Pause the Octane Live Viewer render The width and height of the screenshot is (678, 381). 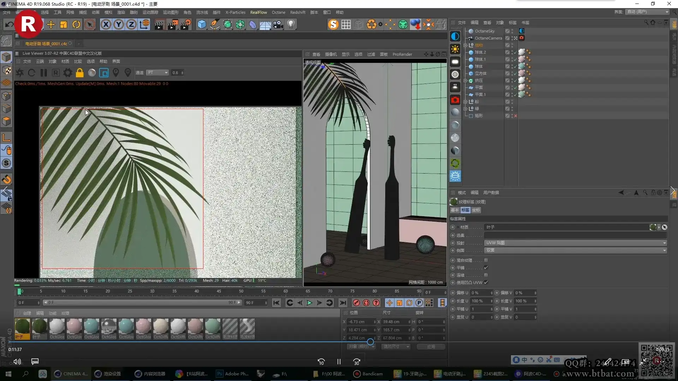click(x=43, y=73)
